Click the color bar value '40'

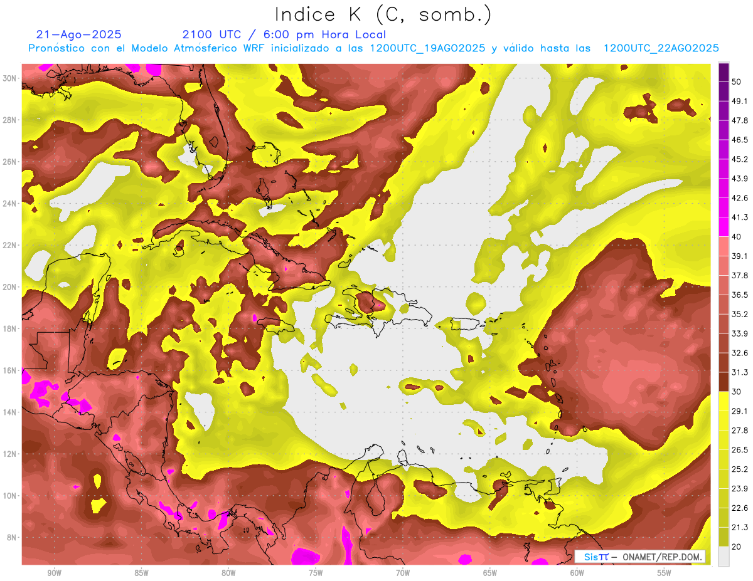click(x=737, y=237)
